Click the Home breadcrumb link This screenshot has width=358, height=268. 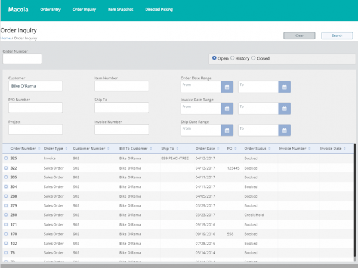click(5, 38)
